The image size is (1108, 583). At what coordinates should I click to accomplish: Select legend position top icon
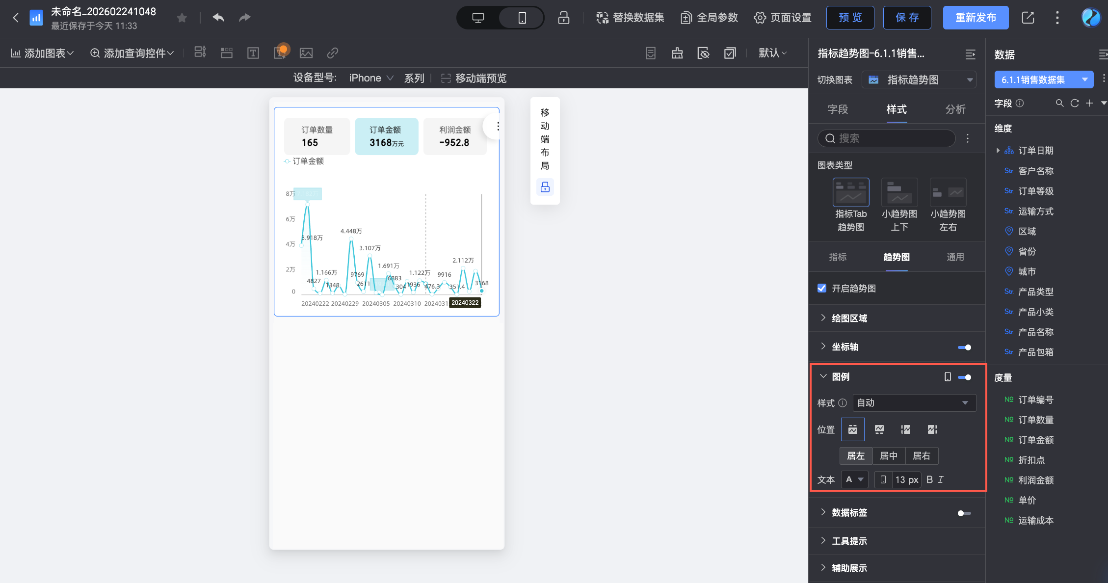coord(853,429)
